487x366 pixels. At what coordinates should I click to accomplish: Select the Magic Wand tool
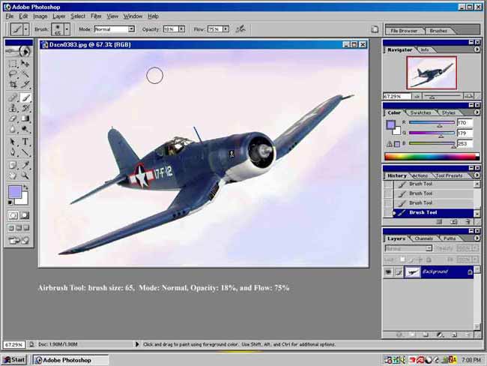25,74
